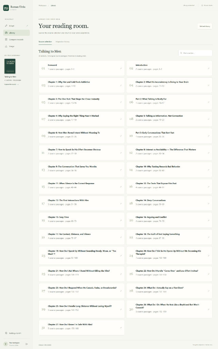Screen dimensions: 218x349
Task: Open Chapter 20 about becoming his therapist
Action: tap(169, 256)
